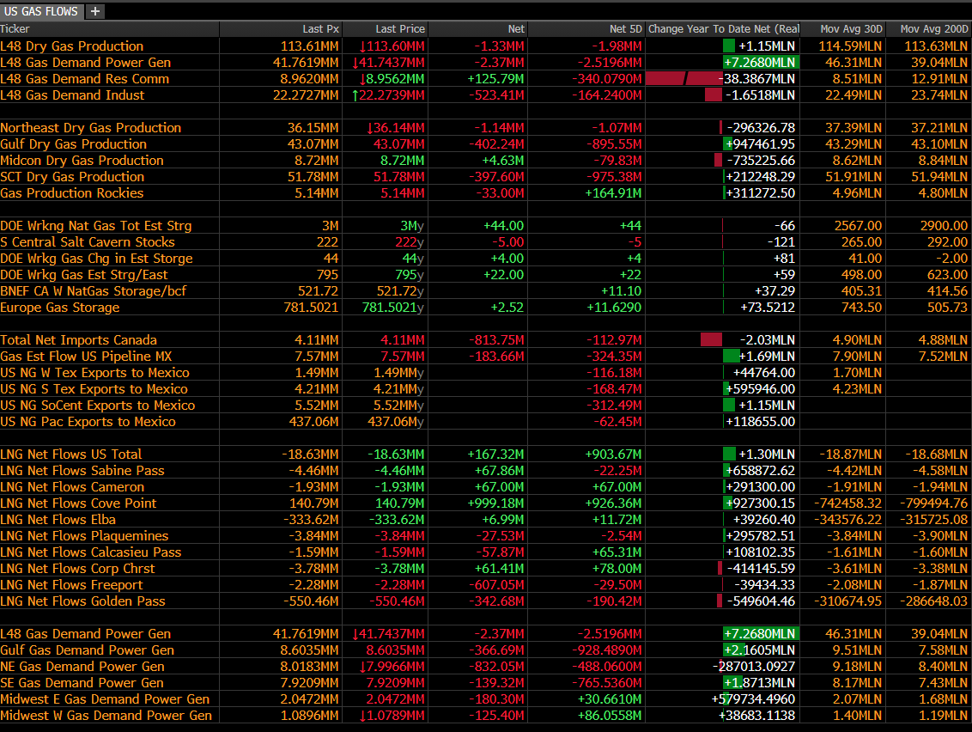
Task: Click the Net 5D column header
Action: pyautogui.click(x=625, y=28)
